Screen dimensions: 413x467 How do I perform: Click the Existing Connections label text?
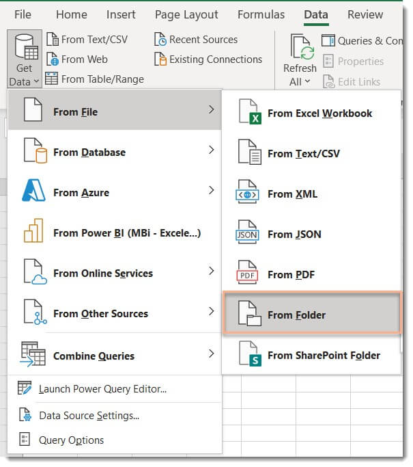tap(216, 59)
